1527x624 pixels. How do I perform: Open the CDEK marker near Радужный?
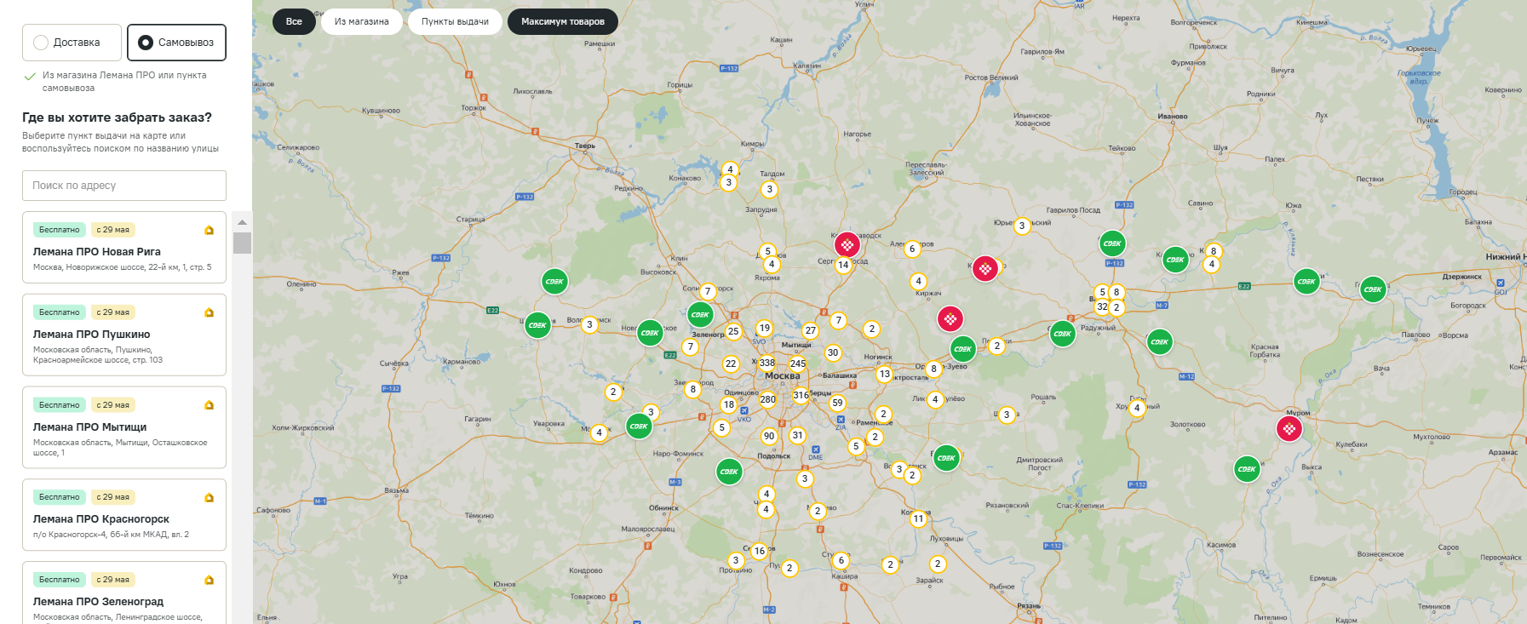(x=1062, y=334)
